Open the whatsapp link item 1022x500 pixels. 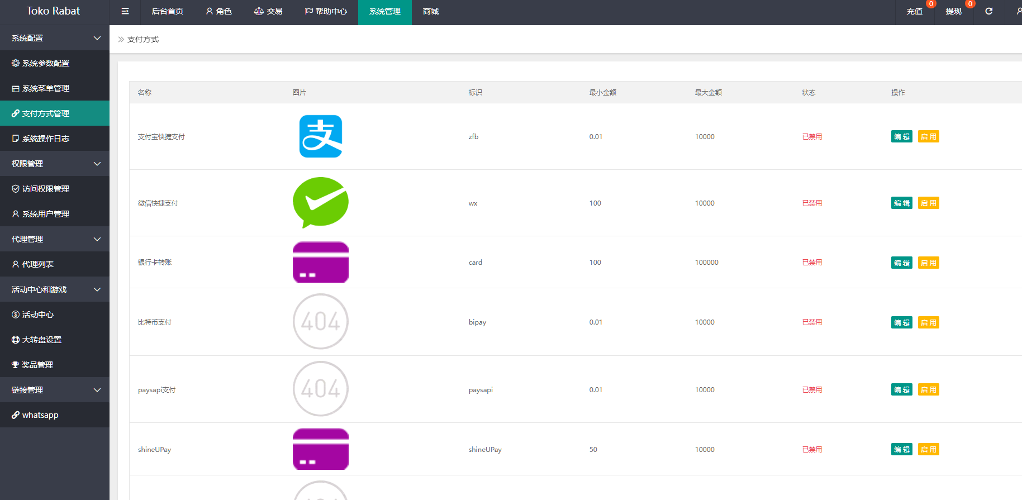pos(40,415)
